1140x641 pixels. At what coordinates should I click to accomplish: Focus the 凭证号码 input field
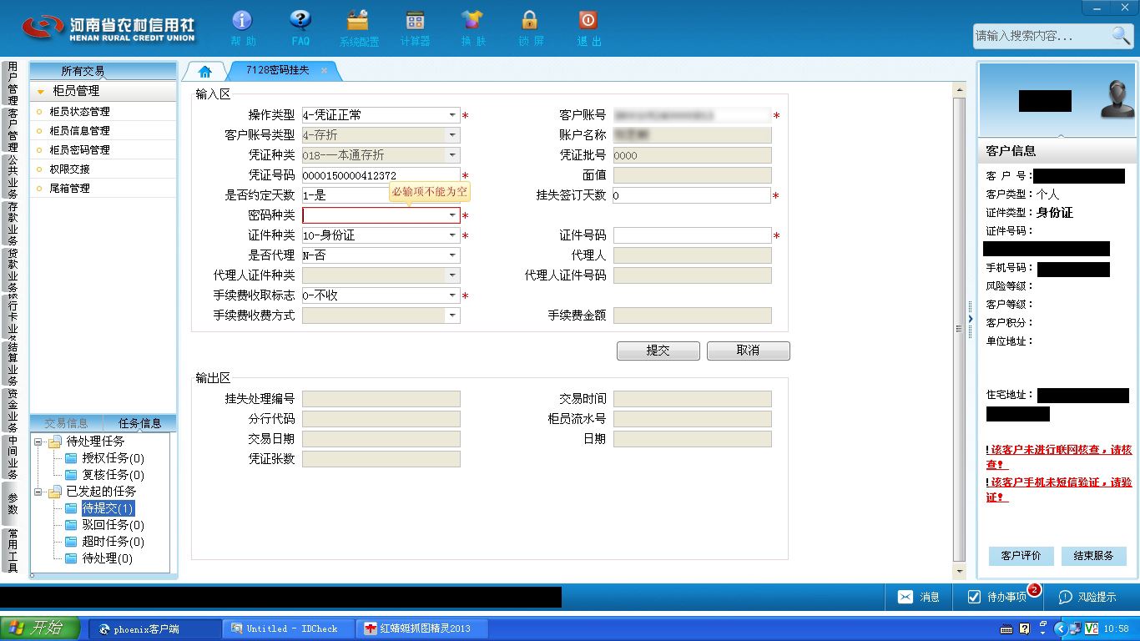coord(381,175)
